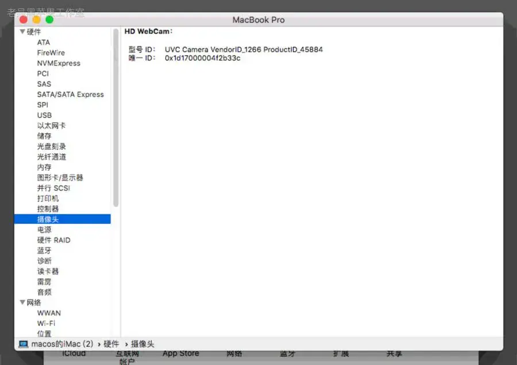Open SATA/SATA Express entry

click(x=70, y=94)
